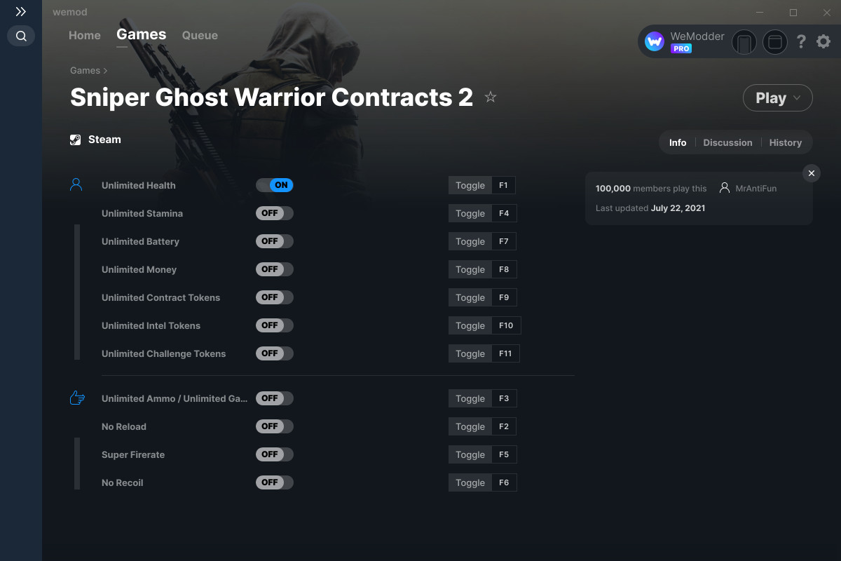Switch to the Queue tab
841x561 pixels.
tap(200, 35)
